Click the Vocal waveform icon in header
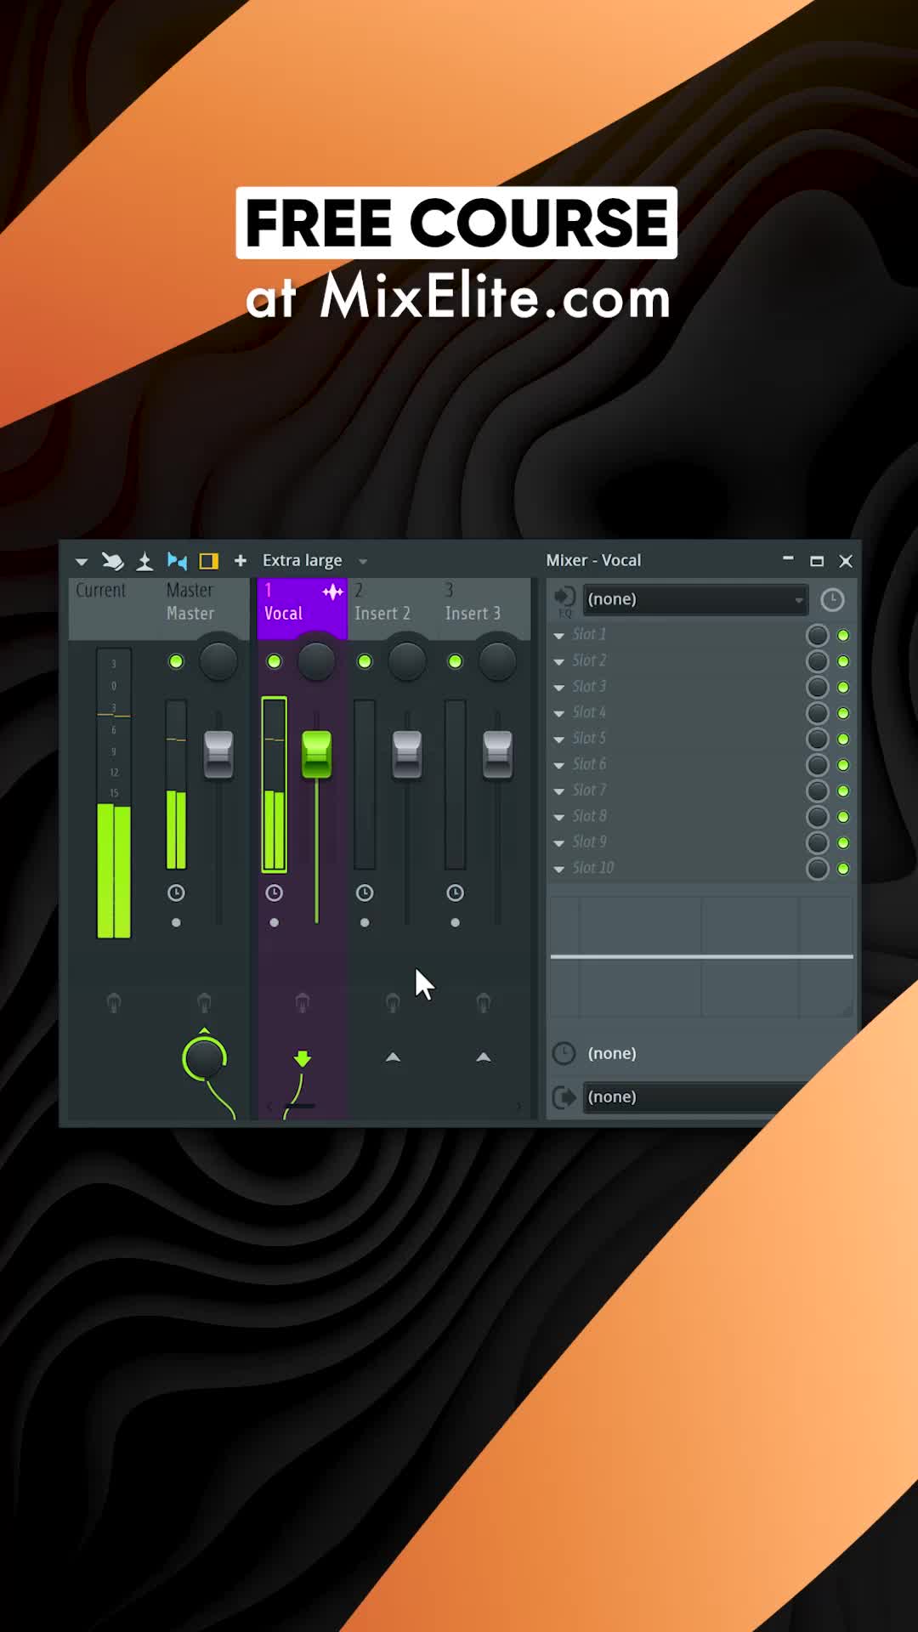918x1632 pixels. [332, 591]
